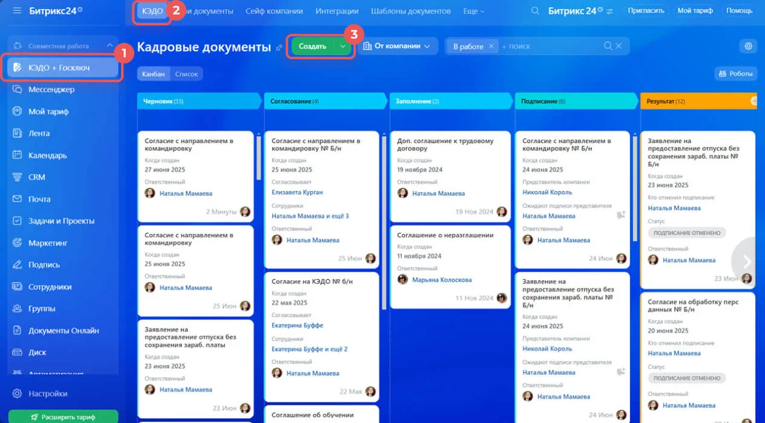Open Диск in the sidebar
765x423 pixels.
pyautogui.click(x=37, y=352)
